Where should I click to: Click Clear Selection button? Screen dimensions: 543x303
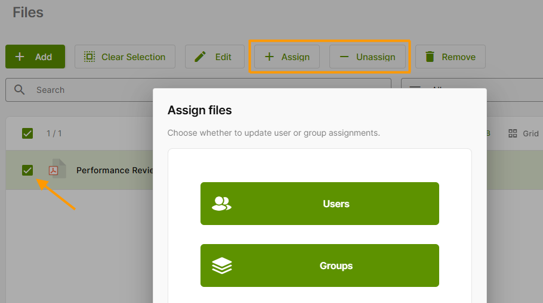pos(125,57)
